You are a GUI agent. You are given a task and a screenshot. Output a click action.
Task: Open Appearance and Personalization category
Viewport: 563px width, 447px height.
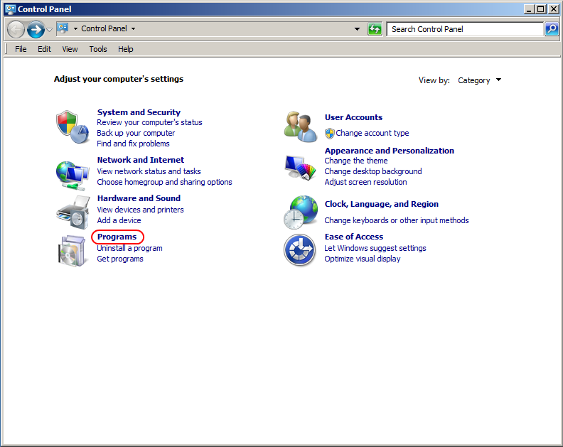click(390, 151)
